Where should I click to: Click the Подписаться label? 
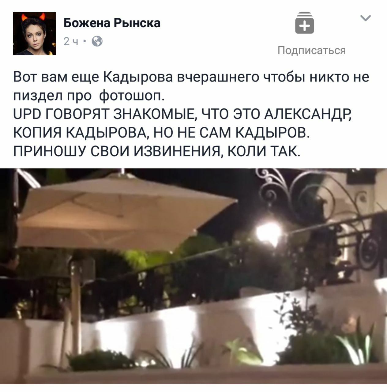311,50
